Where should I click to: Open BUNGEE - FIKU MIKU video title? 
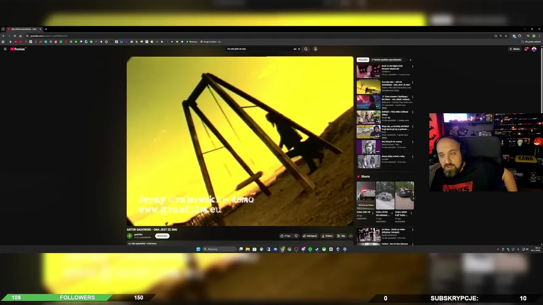(x=395, y=113)
